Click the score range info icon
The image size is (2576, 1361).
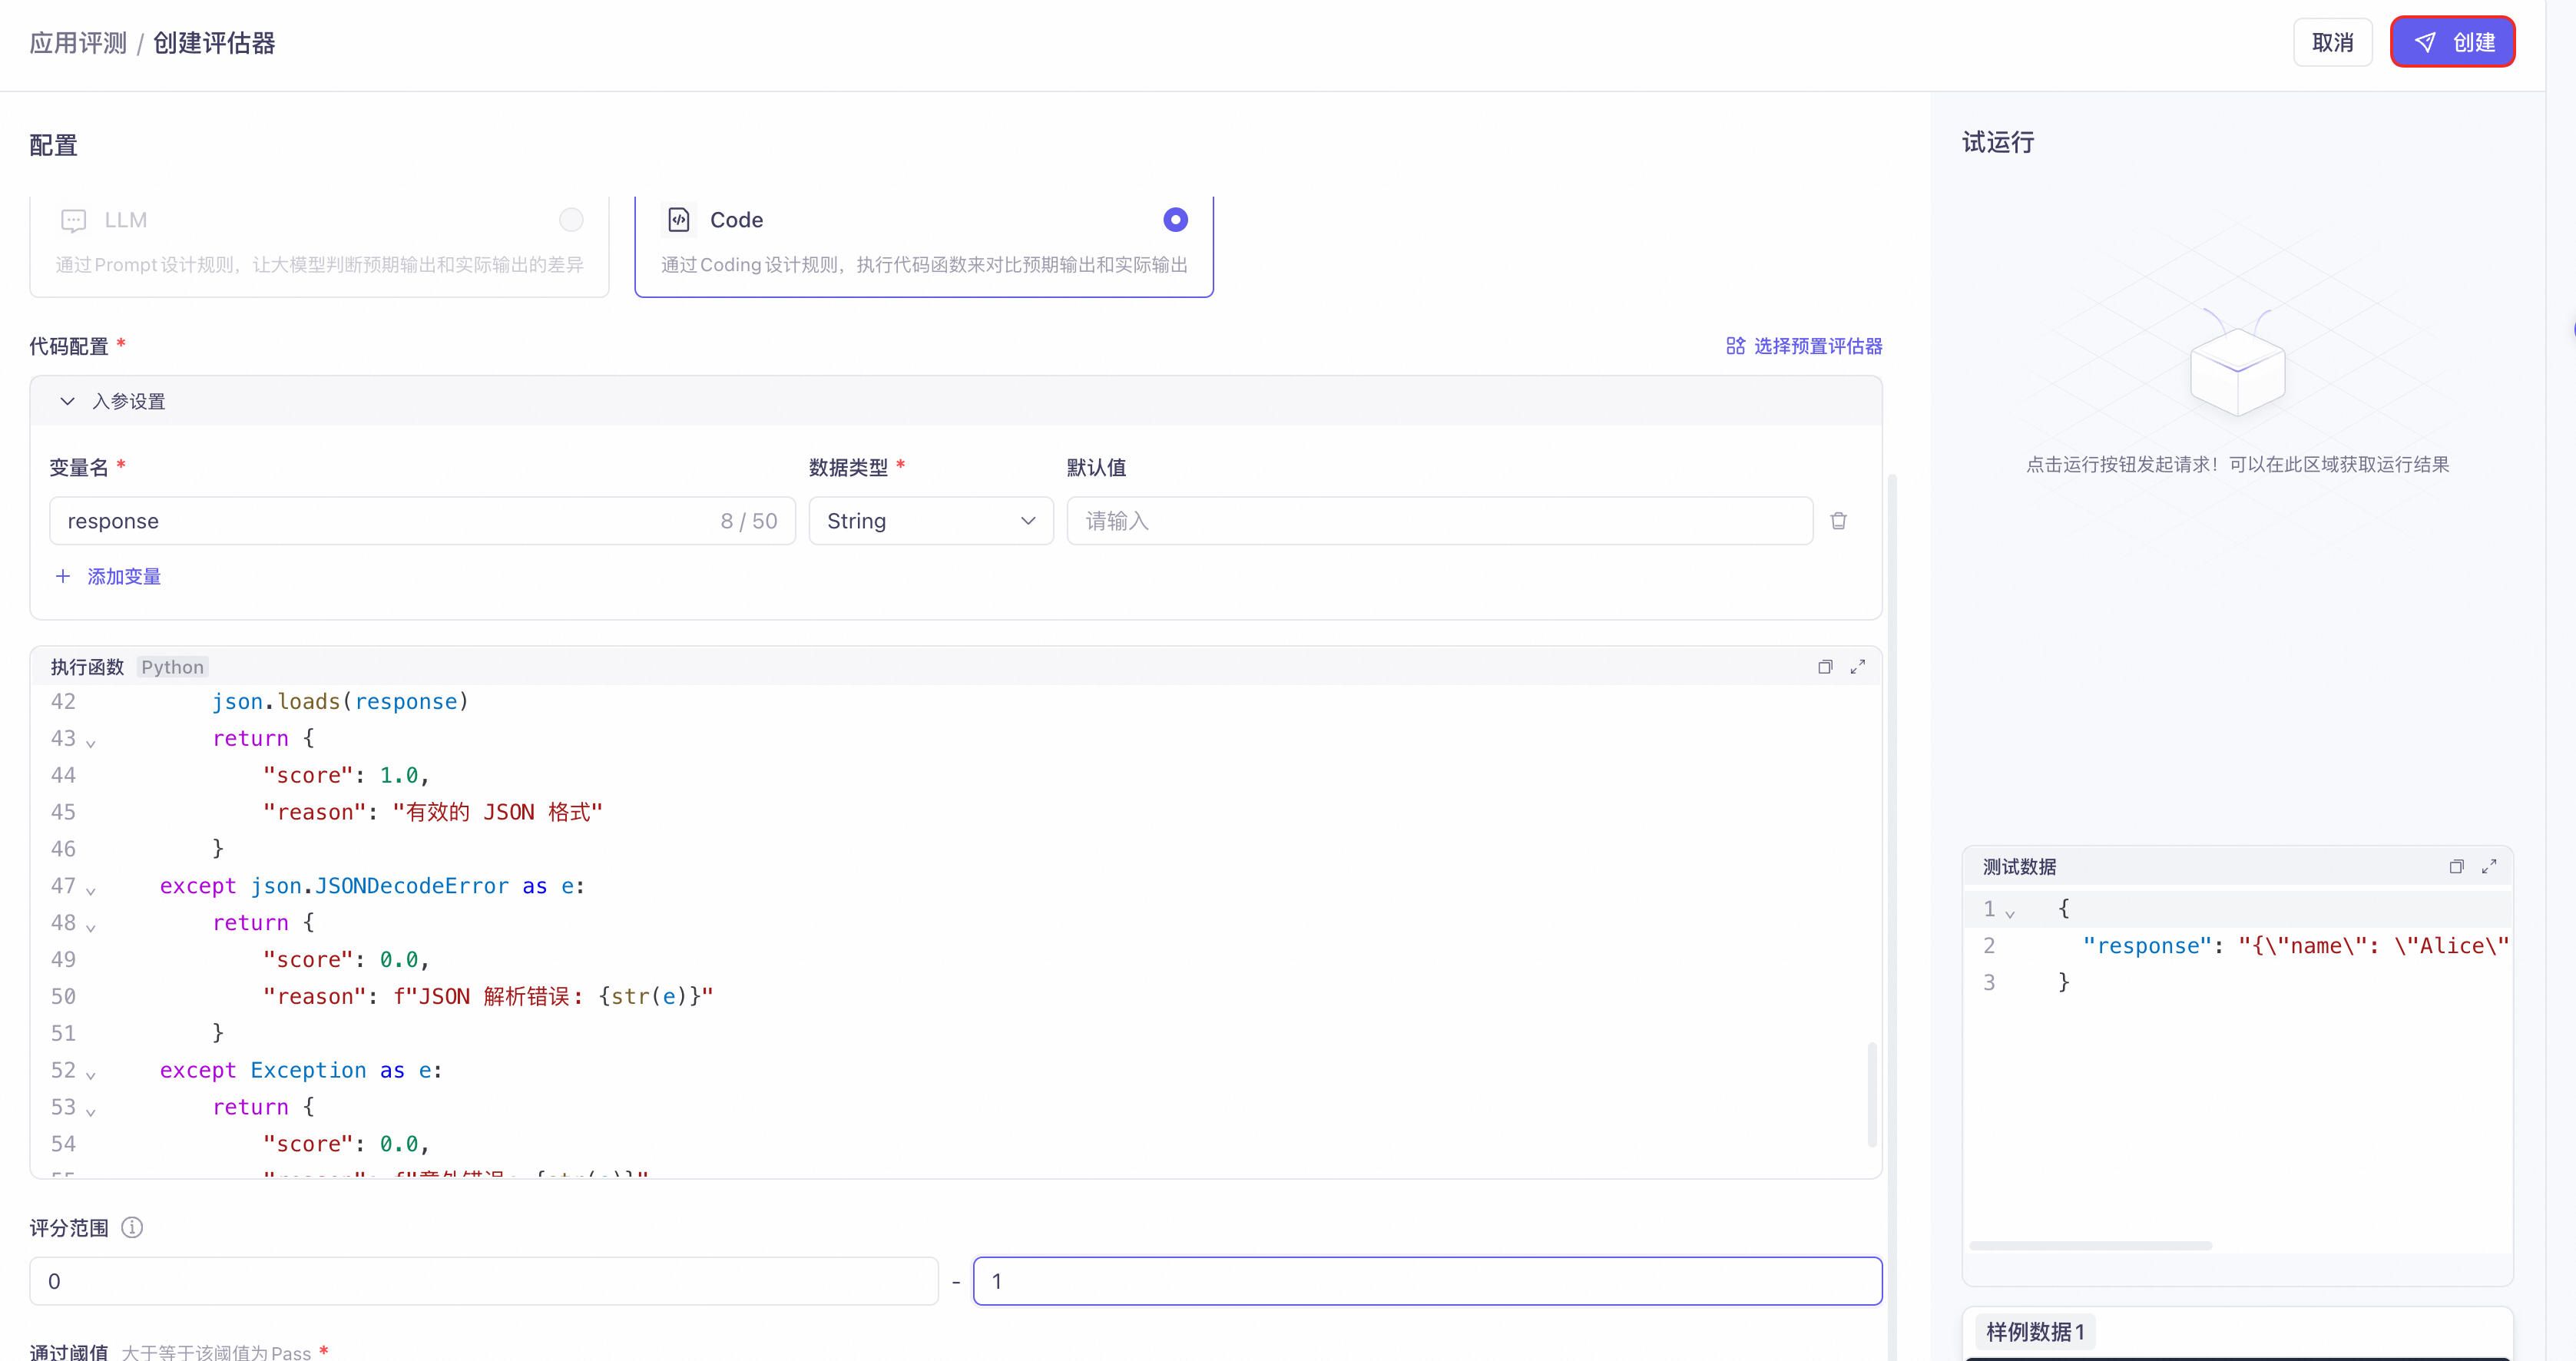tap(132, 1227)
